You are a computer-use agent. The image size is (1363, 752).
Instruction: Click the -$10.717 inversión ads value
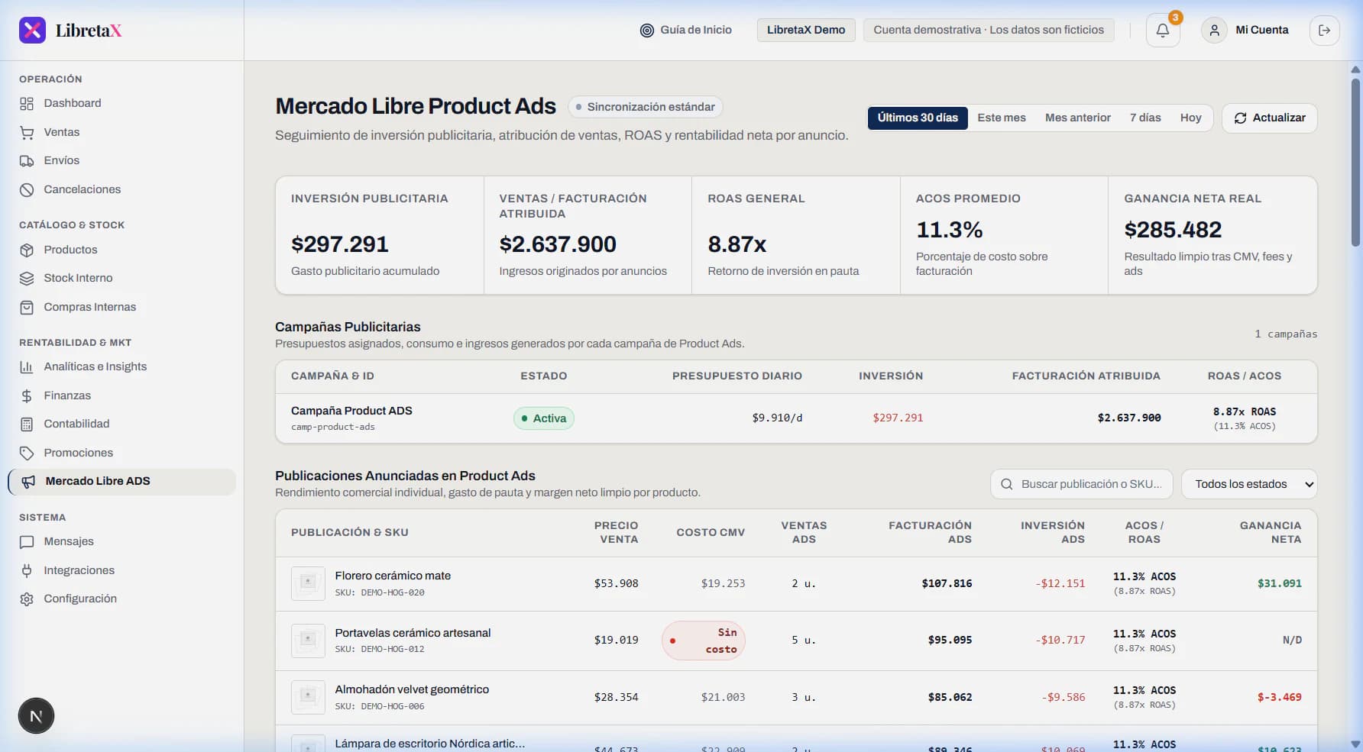[x=1060, y=640]
